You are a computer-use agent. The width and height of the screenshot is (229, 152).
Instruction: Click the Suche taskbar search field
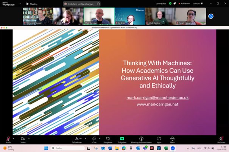coord(67,148)
